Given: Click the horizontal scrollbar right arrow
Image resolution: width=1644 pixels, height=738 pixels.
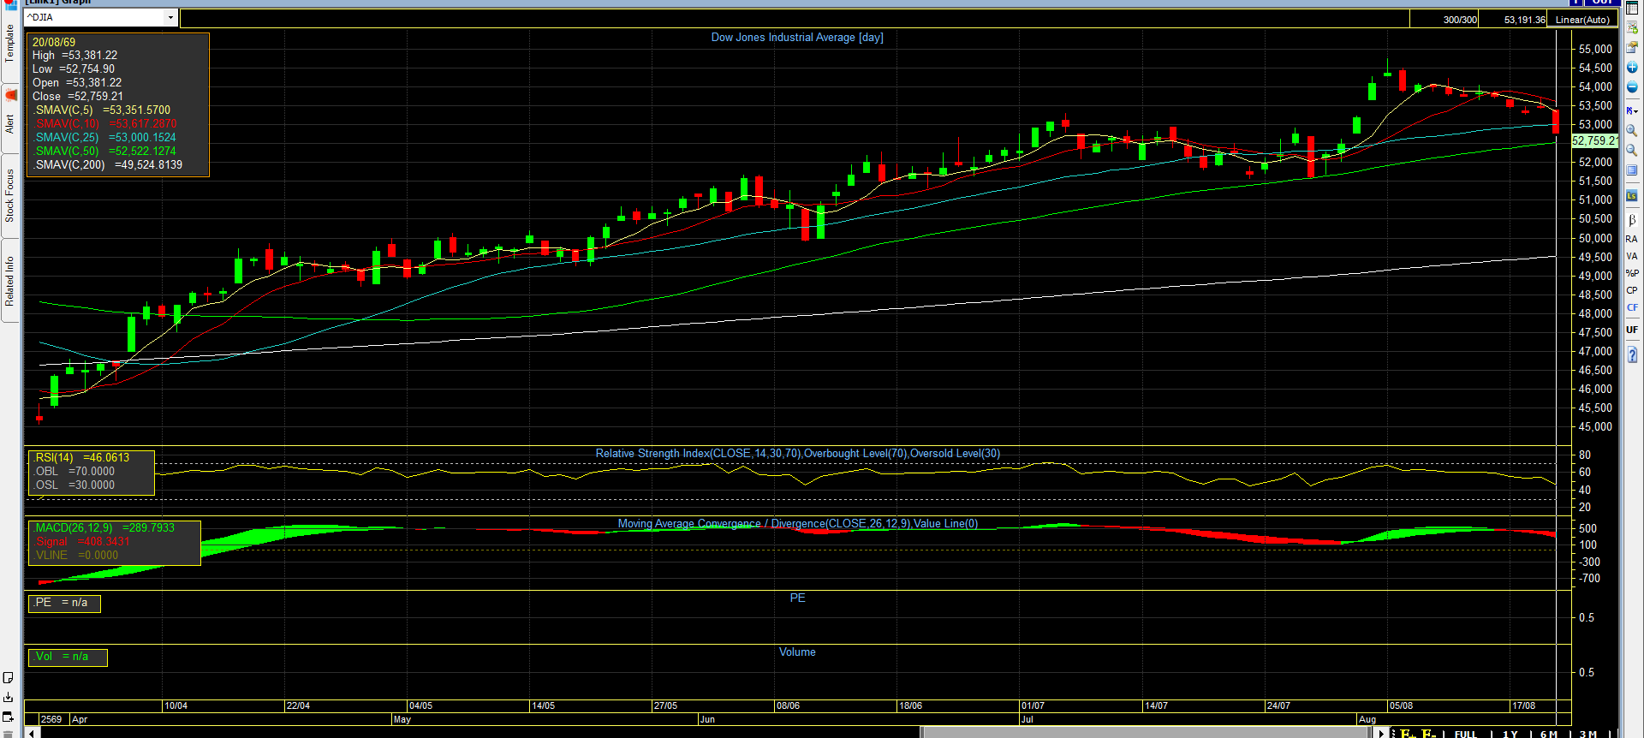Looking at the screenshot, I should click(x=1382, y=733).
